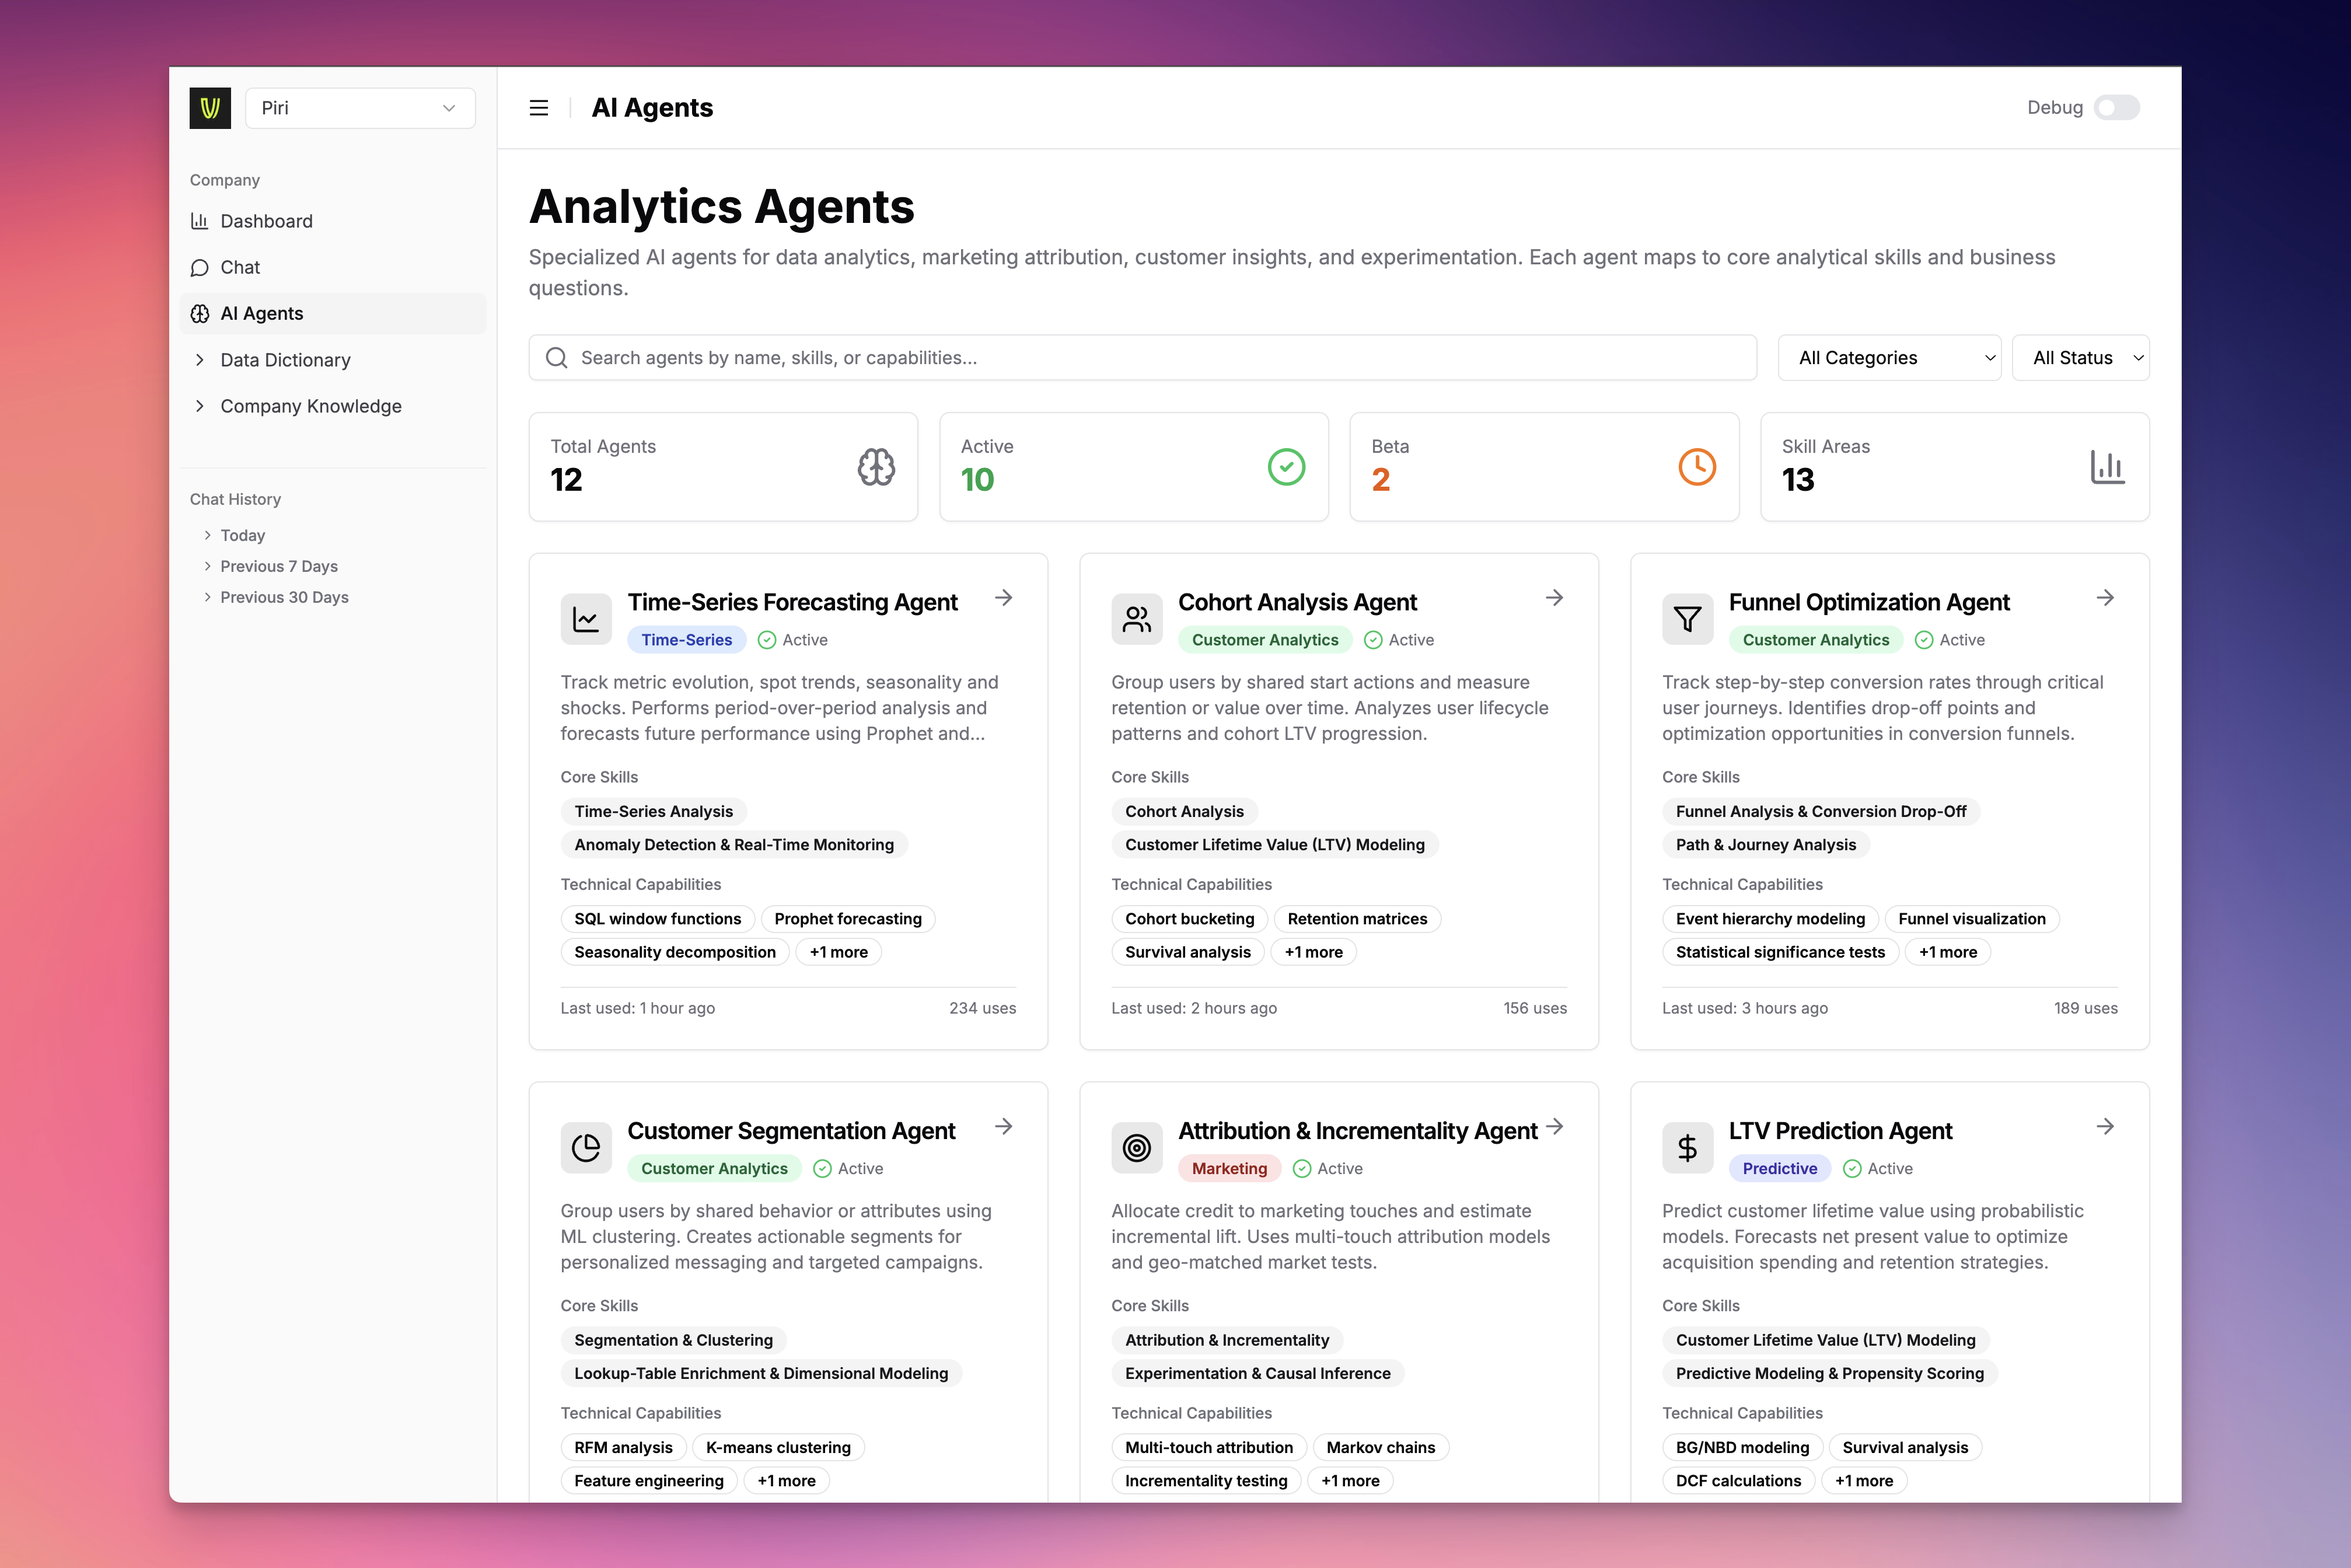Screen dimensions: 2351x1568
Task: Open the All Status dropdown
Action: point(2080,358)
